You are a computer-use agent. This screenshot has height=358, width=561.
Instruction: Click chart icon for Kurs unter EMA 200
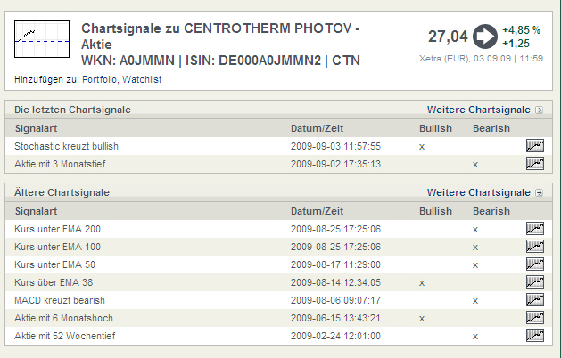(535, 229)
